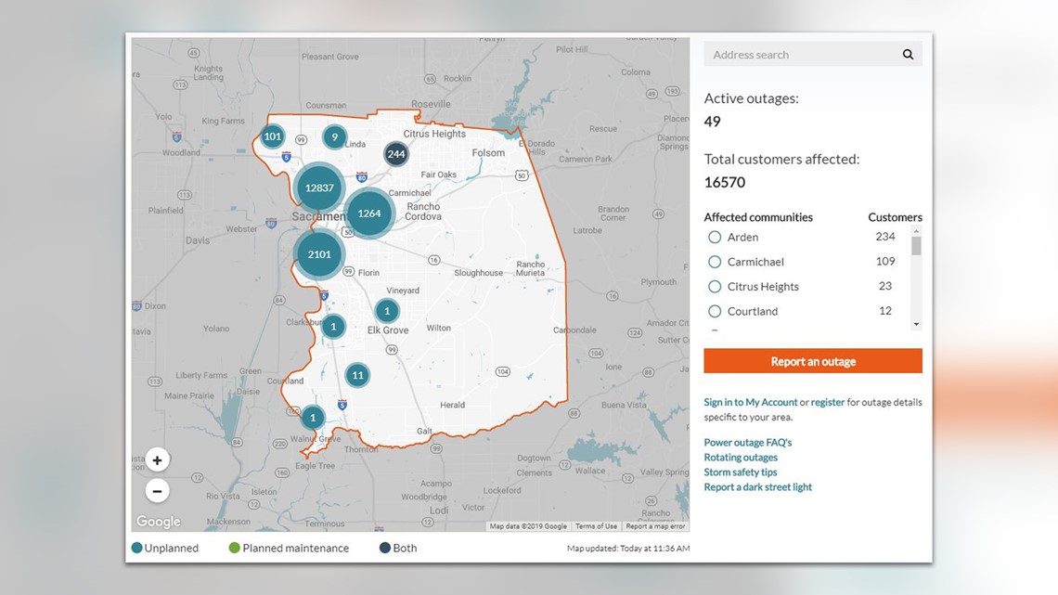Open the Power outage FAQ's link

tap(747, 442)
